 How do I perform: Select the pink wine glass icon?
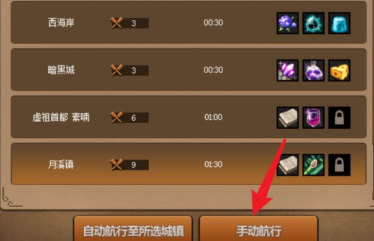click(x=313, y=118)
